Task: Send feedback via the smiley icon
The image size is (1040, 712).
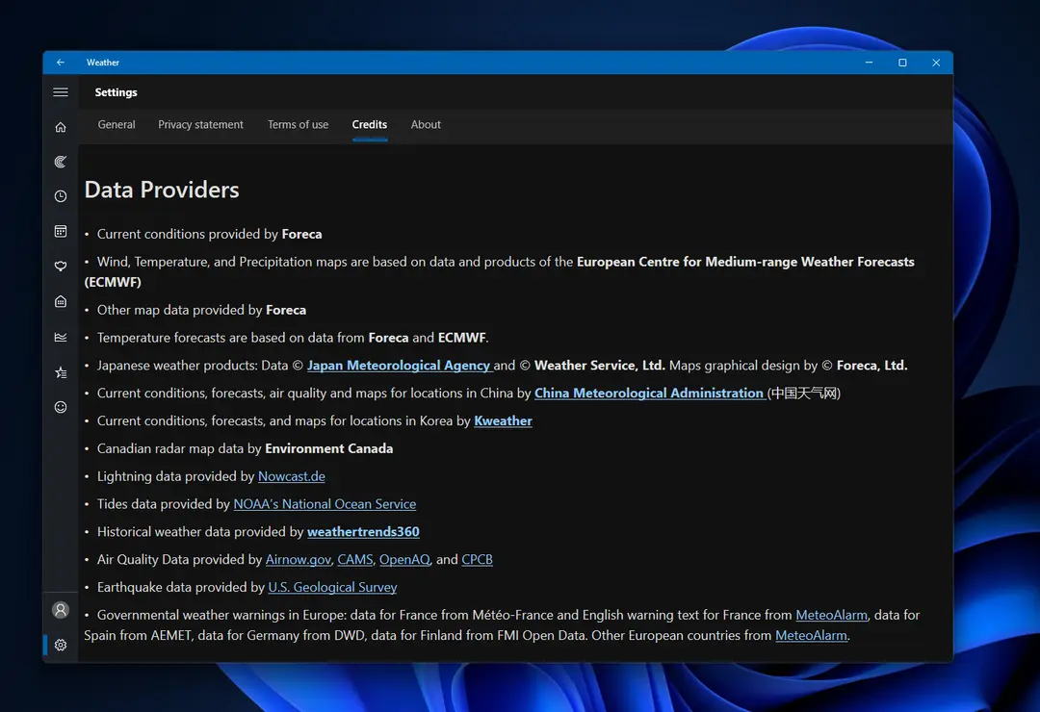Action: (x=61, y=407)
